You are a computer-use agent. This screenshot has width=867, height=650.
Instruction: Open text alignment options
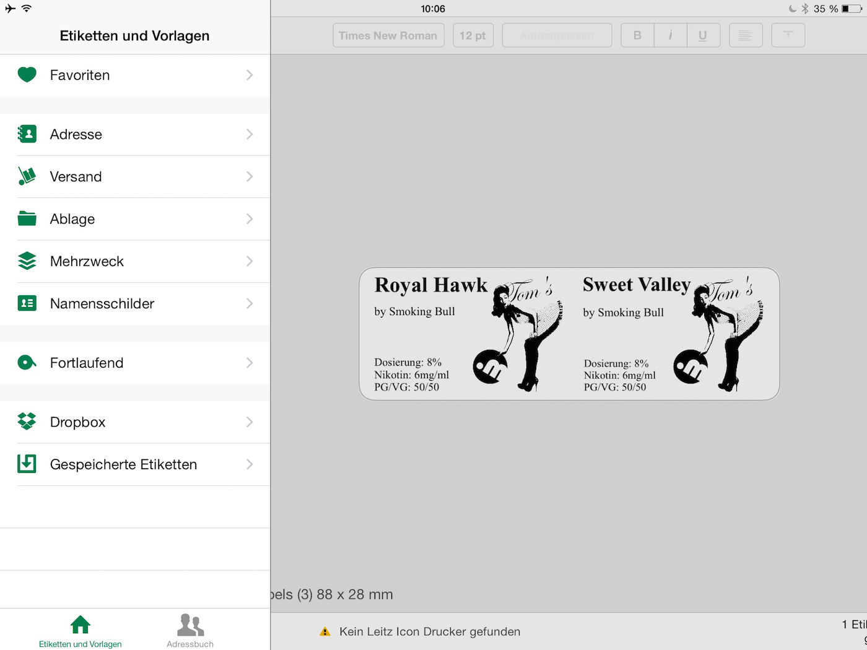[746, 35]
